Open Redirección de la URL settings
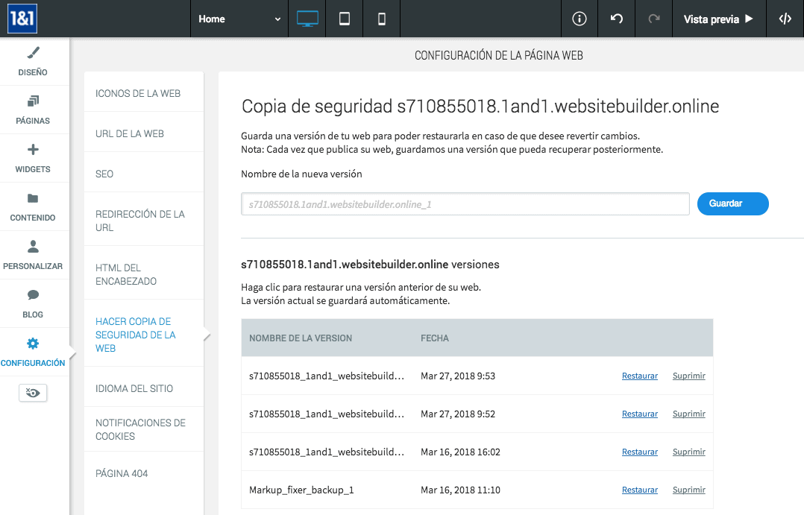 (x=143, y=221)
